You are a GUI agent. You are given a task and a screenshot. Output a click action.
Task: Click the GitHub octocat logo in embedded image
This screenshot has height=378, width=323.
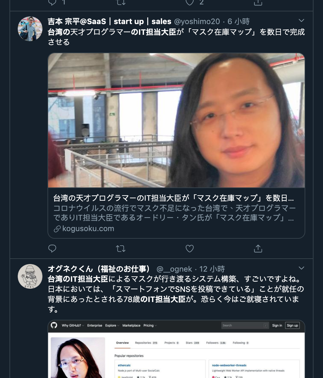54,325
